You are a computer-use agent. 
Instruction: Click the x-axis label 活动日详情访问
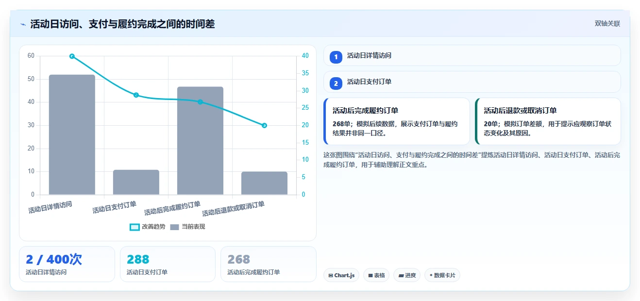point(50,207)
